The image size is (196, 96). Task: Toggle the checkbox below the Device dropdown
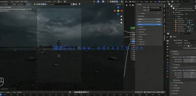point(184,48)
